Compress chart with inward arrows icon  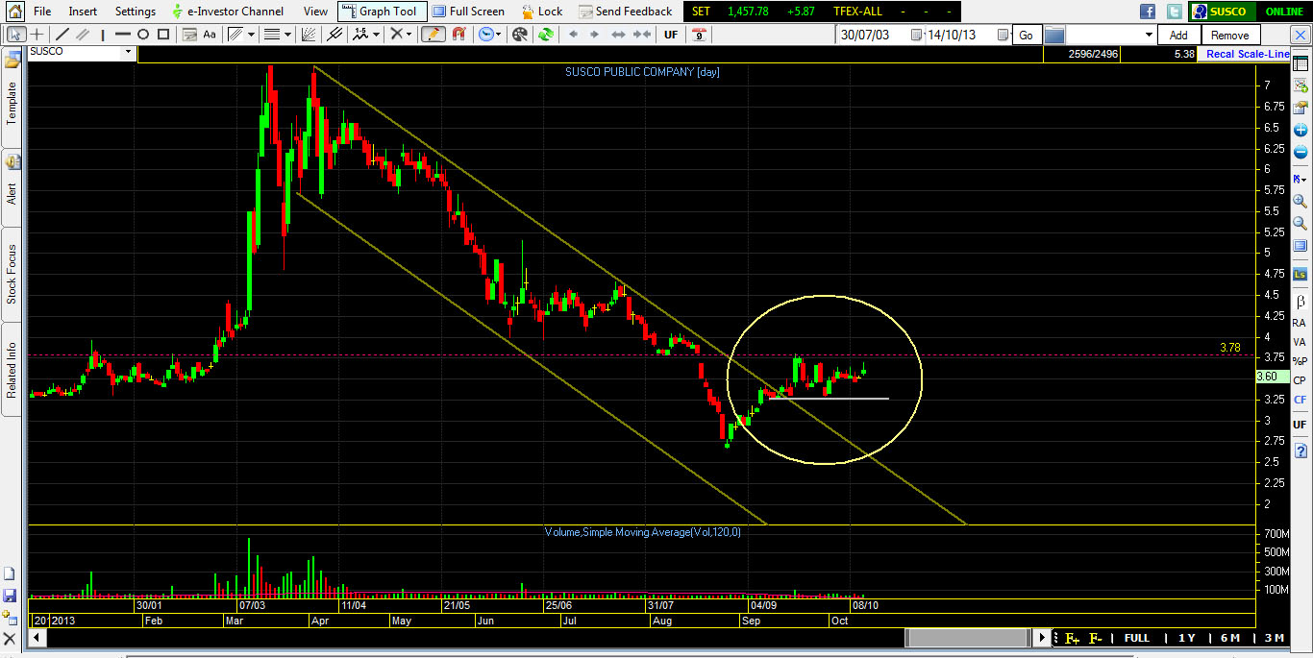(x=642, y=35)
